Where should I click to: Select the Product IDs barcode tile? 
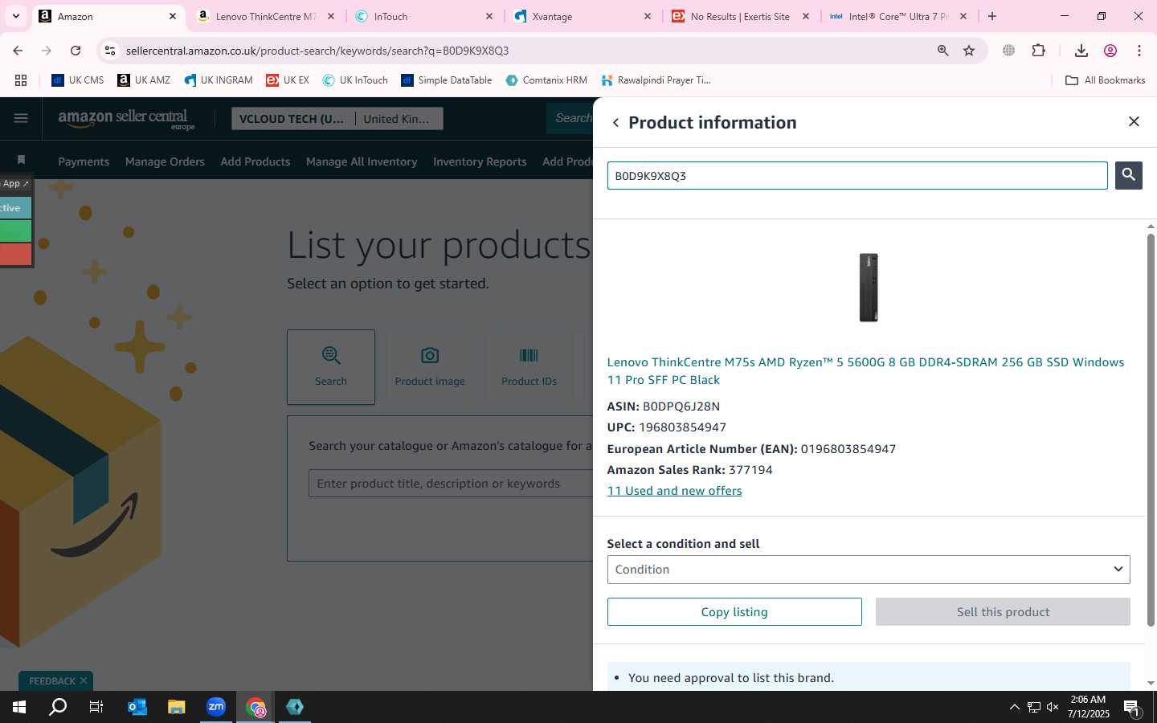[x=529, y=366]
